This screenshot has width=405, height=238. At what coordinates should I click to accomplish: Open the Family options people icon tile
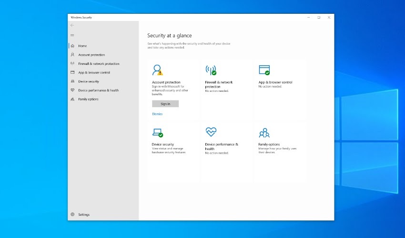pos(264,132)
